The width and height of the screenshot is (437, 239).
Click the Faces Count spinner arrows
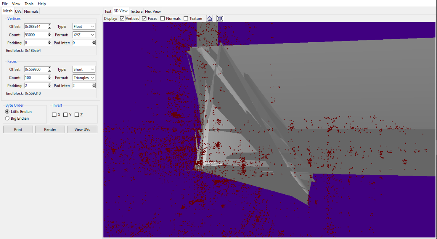coord(50,77)
